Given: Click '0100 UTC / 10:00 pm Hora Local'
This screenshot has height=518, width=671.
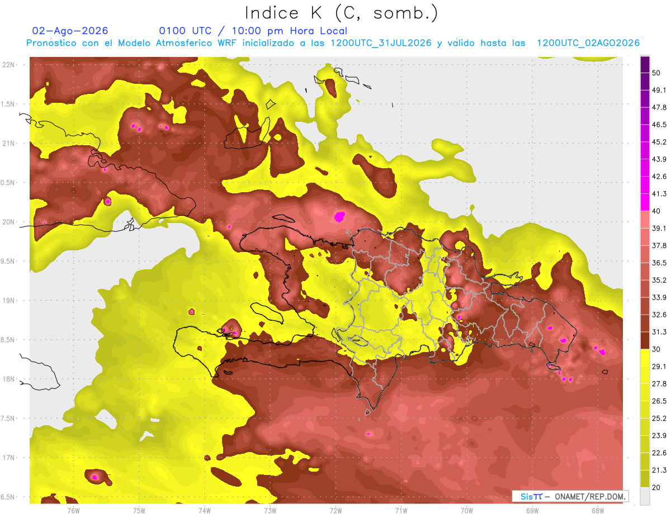Looking at the screenshot, I should pos(253,31).
